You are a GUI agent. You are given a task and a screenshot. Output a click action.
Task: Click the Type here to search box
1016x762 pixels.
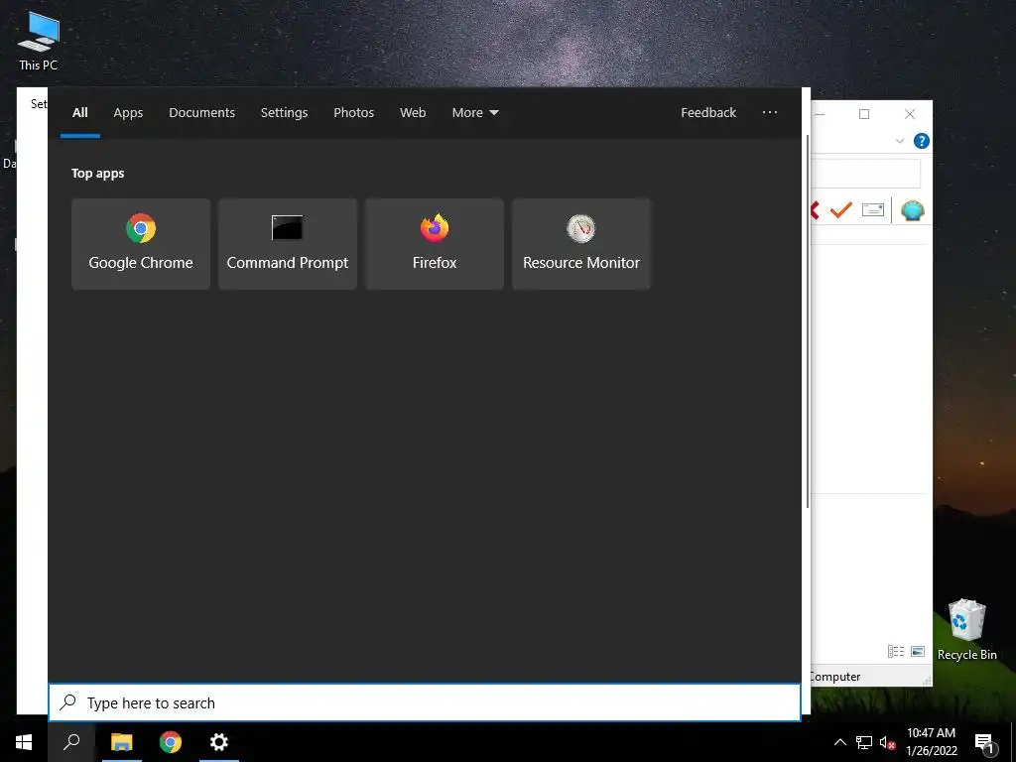[x=425, y=702]
